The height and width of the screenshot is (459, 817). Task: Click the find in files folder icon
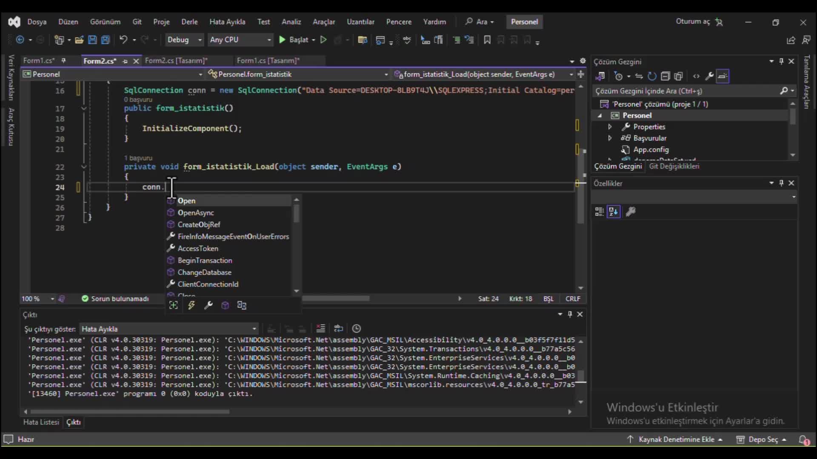point(363,40)
